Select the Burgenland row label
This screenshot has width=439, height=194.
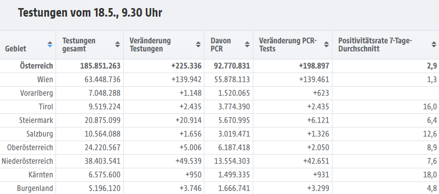35,188
